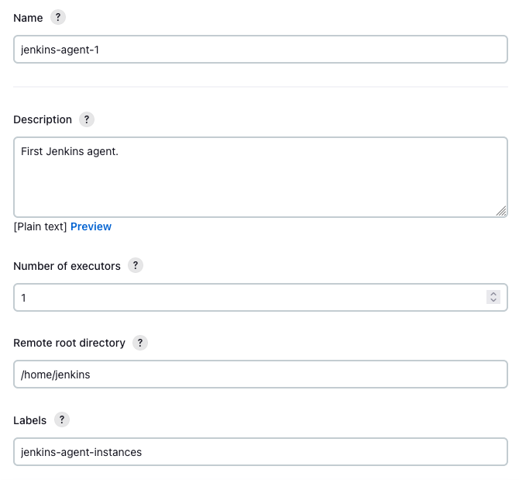This screenshot has width=519, height=480.
Task: Click the "Name" field label
Action: 28,17
